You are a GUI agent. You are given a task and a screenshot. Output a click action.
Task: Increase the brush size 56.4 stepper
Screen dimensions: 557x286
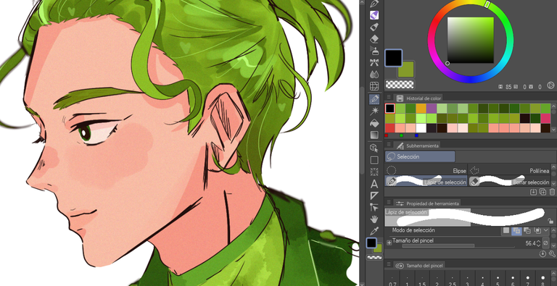coord(538,242)
